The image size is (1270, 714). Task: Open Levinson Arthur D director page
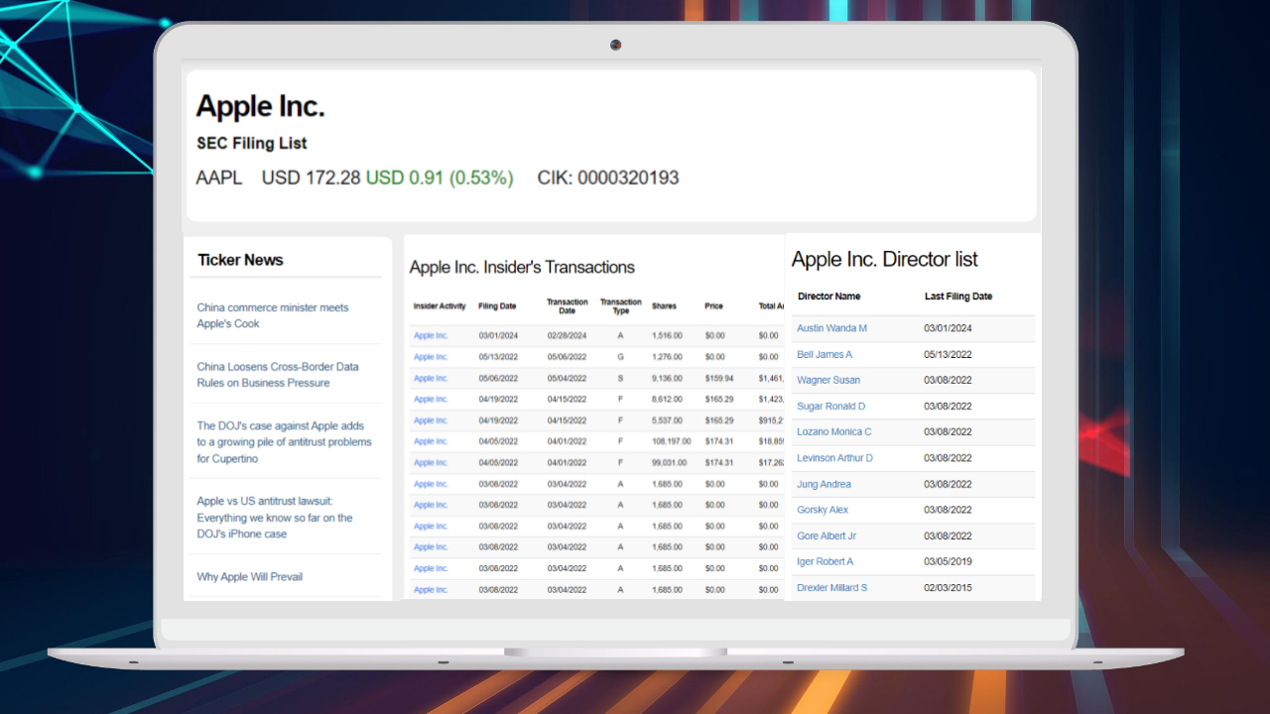pos(834,457)
